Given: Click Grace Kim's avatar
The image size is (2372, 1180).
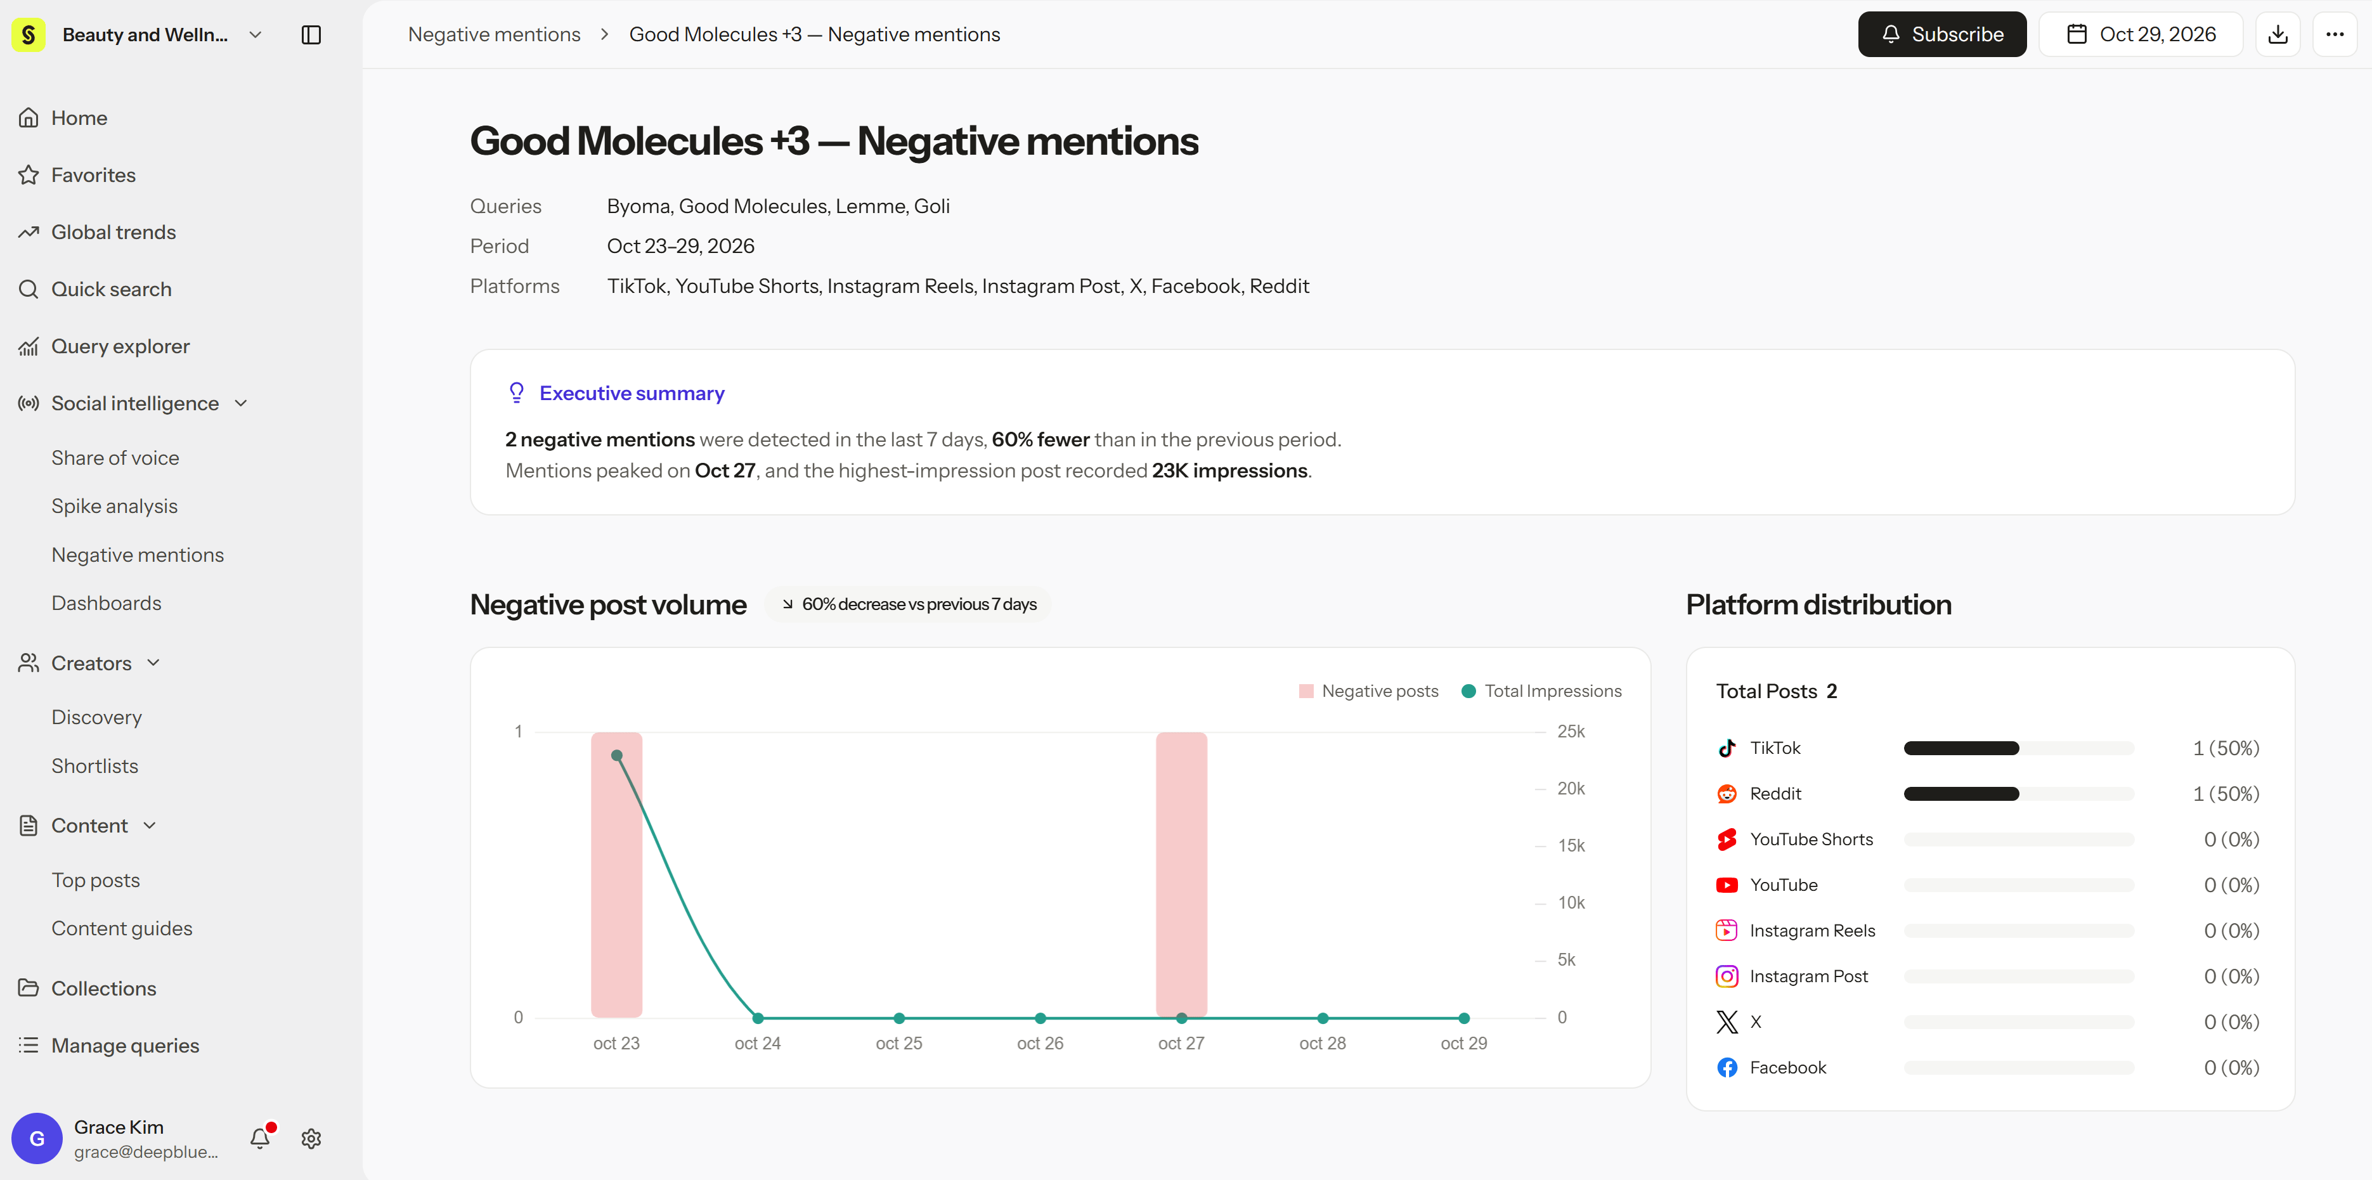Looking at the screenshot, I should [x=37, y=1139].
